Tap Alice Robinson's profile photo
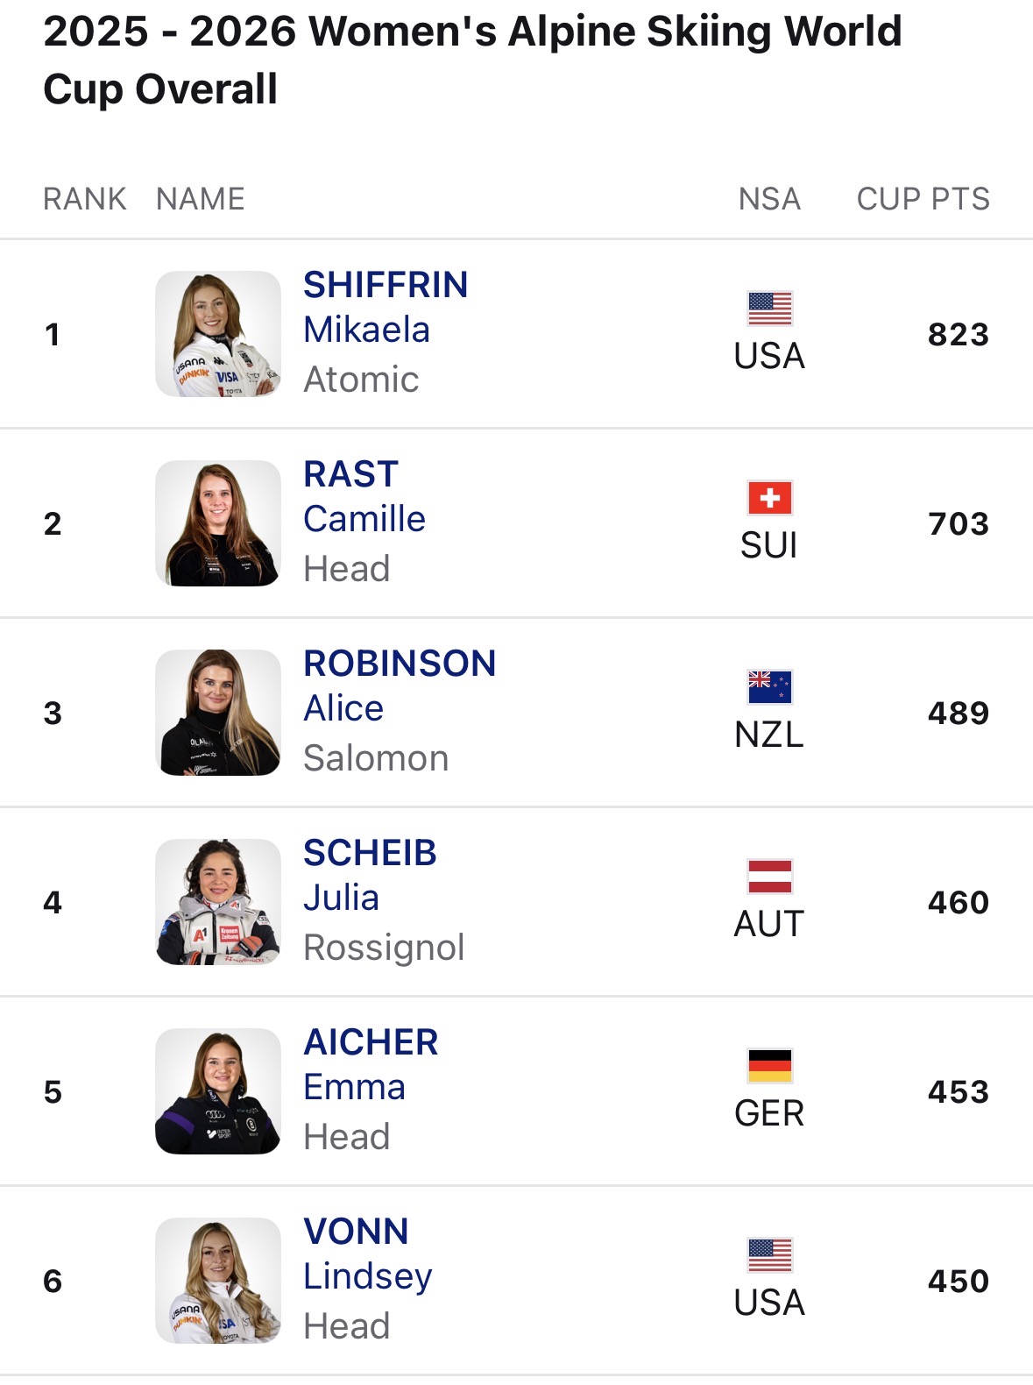 [218, 713]
